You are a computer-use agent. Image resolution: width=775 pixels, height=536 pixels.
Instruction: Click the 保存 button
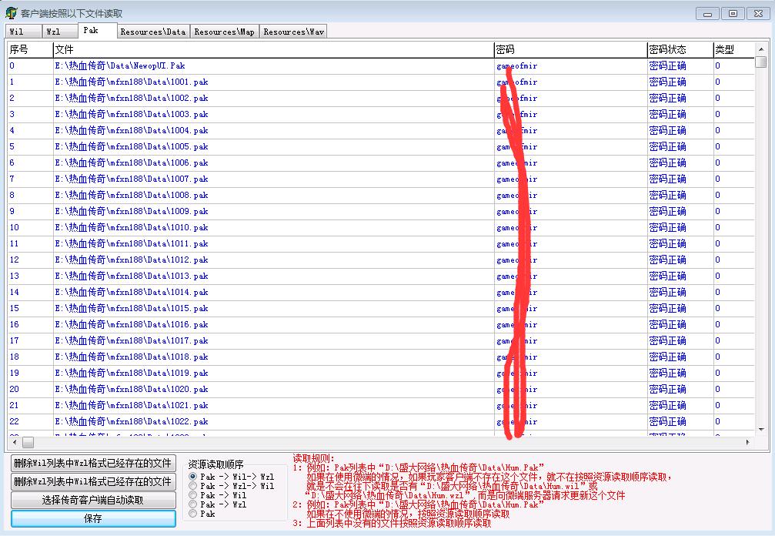tap(92, 518)
